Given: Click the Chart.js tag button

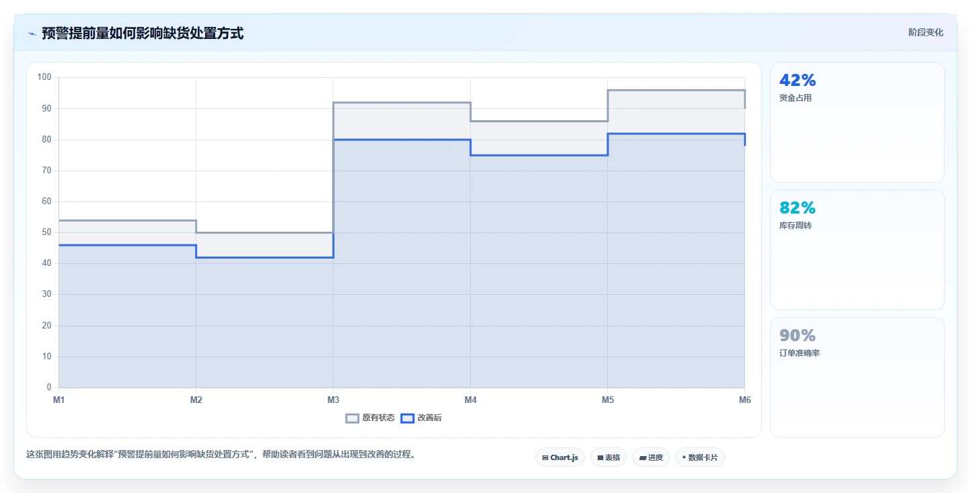Looking at the screenshot, I should (560, 457).
